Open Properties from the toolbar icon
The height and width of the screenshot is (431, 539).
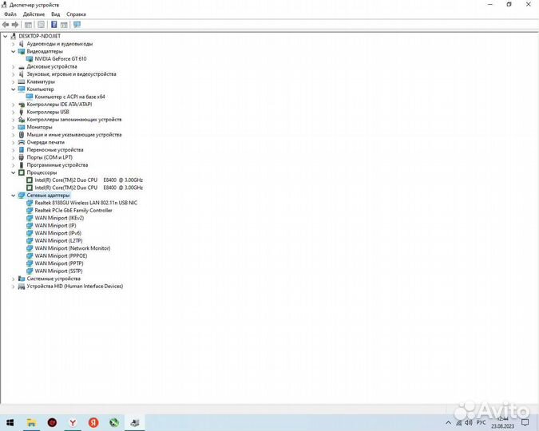click(41, 25)
